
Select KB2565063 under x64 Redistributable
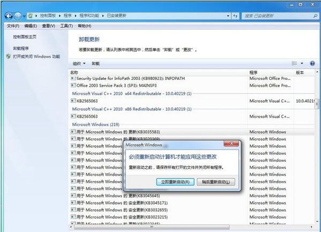[192, 101]
